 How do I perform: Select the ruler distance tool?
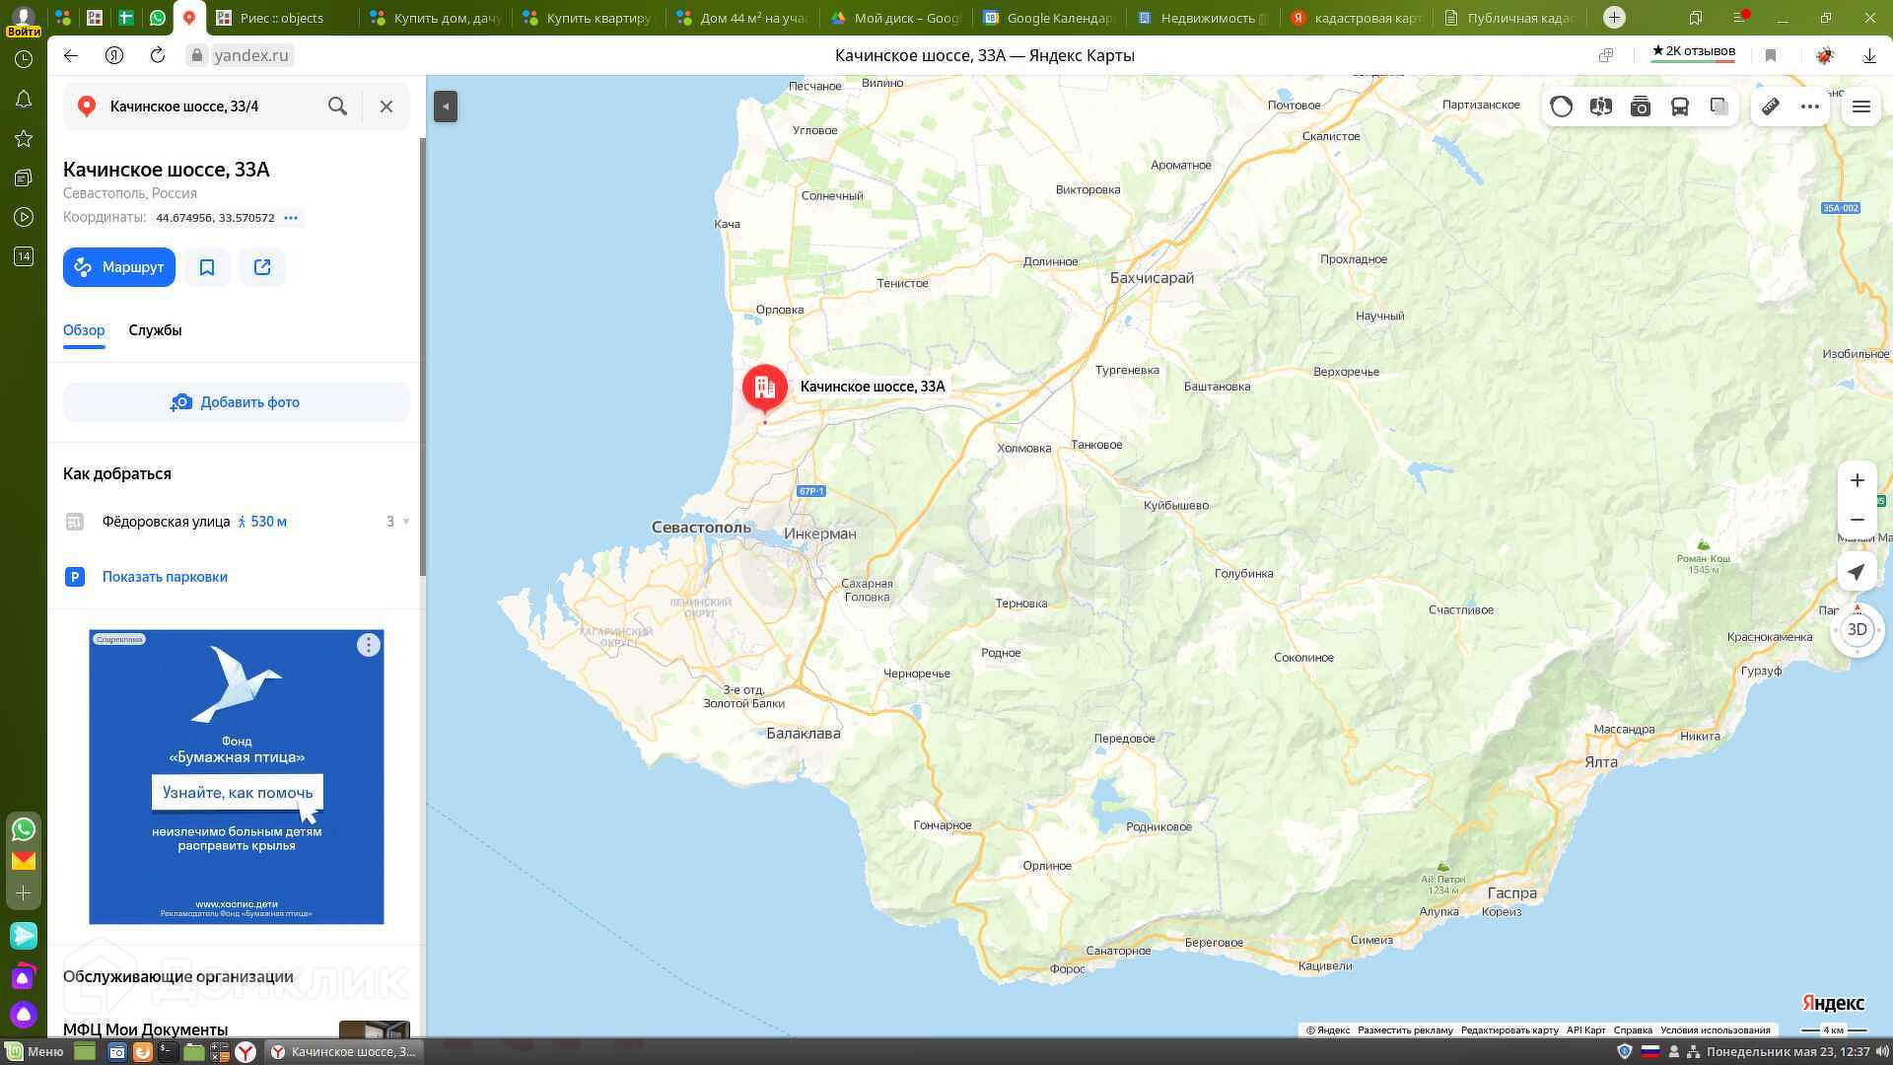pos(1771,106)
